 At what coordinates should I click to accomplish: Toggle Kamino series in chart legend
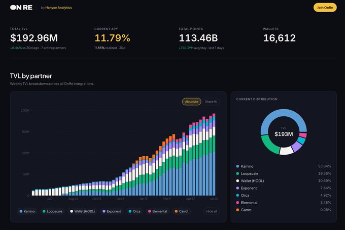coord(27,211)
